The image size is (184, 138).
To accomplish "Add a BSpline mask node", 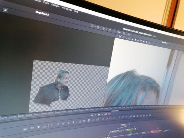I will [114, 118].
